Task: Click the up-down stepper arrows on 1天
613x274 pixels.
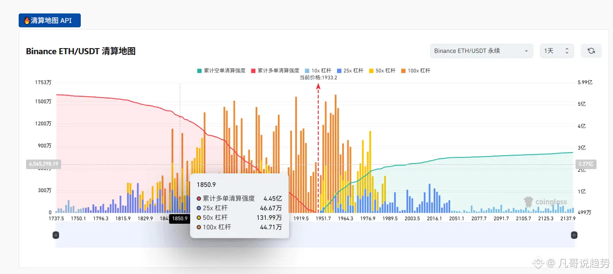Action: 567,51
